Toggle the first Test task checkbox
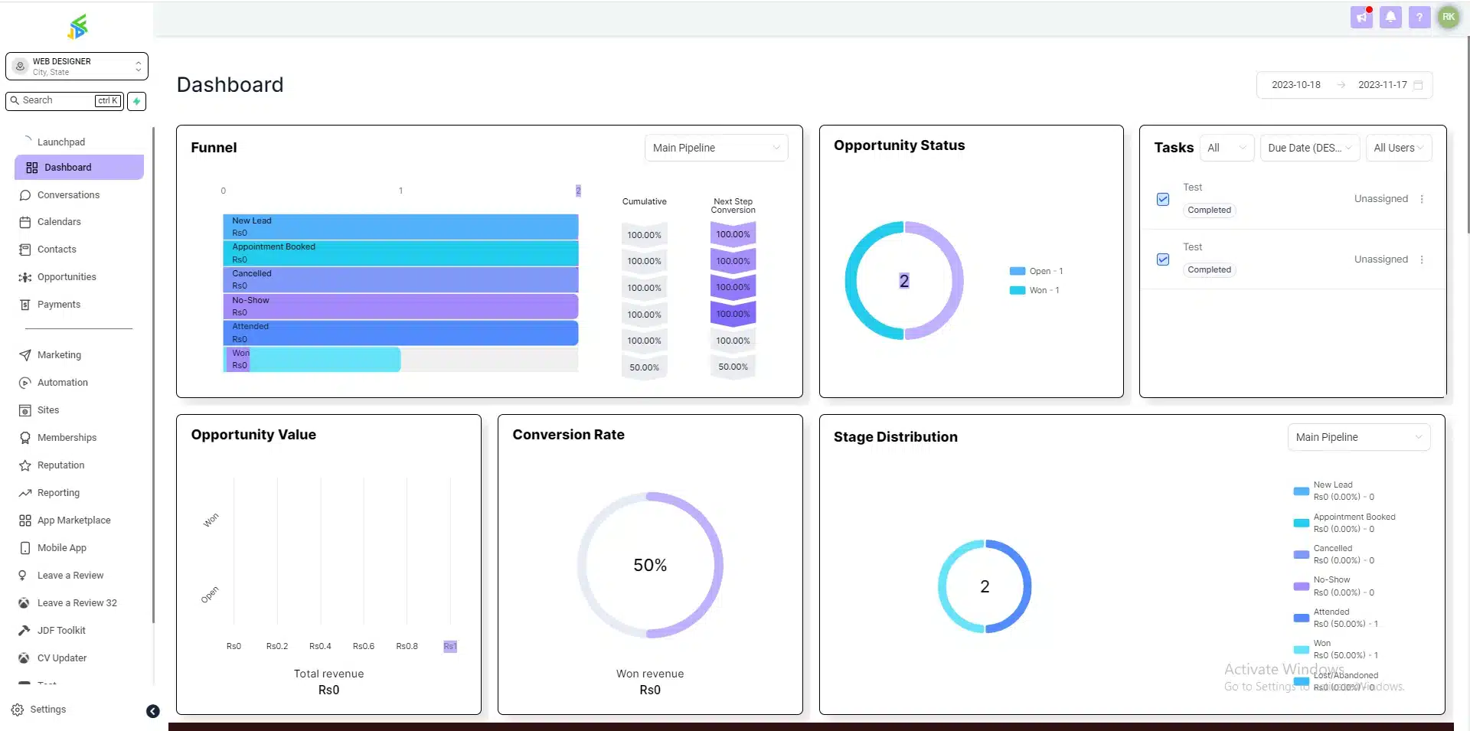Image resolution: width=1470 pixels, height=731 pixels. click(1163, 199)
